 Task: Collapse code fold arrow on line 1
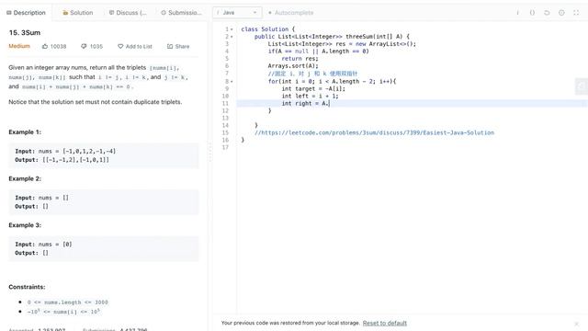[232, 29]
